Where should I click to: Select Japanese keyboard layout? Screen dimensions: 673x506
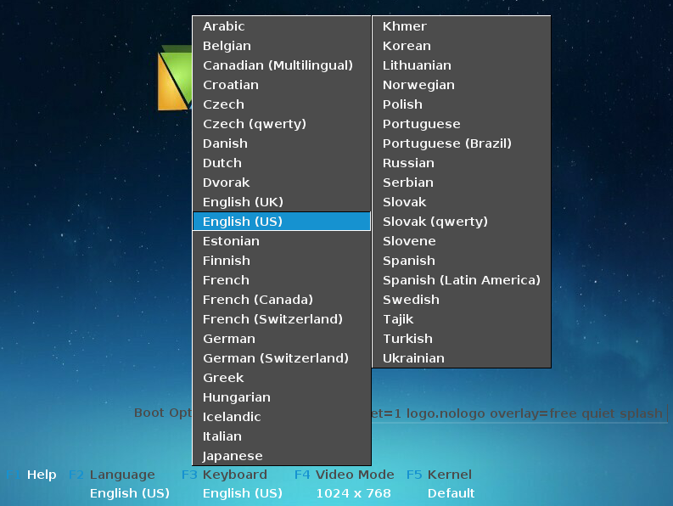233,456
